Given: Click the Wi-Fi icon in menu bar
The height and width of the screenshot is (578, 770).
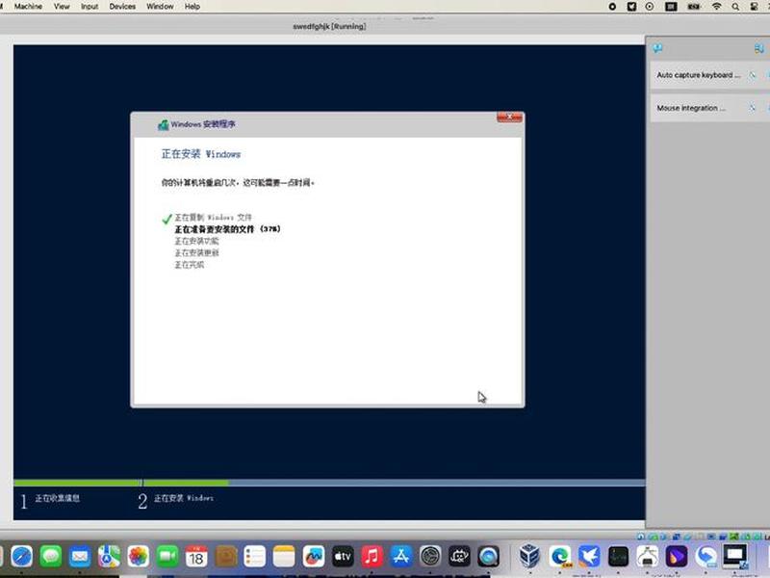Looking at the screenshot, I should pyautogui.click(x=716, y=7).
